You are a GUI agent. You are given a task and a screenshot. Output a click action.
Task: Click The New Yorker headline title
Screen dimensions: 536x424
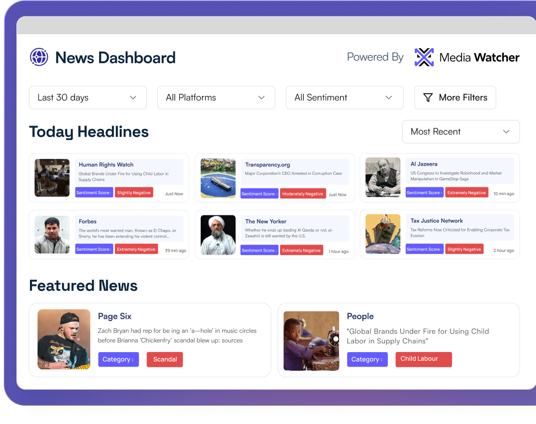[266, 221]
